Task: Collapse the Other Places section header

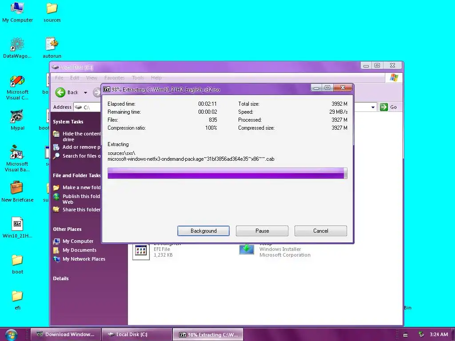Action: tap(68, 229)
